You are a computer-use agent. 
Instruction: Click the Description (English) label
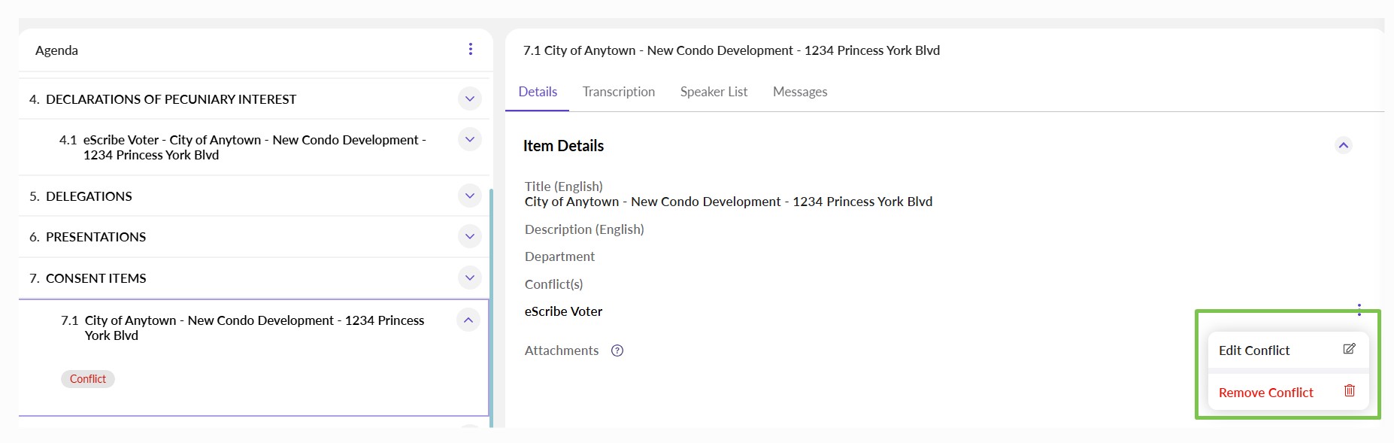pos(584,229)
